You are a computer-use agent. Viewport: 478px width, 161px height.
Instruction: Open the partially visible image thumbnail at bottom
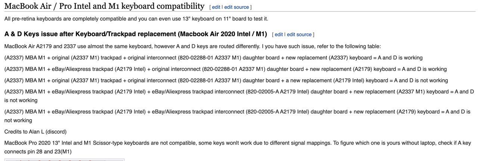click(64, 160)
